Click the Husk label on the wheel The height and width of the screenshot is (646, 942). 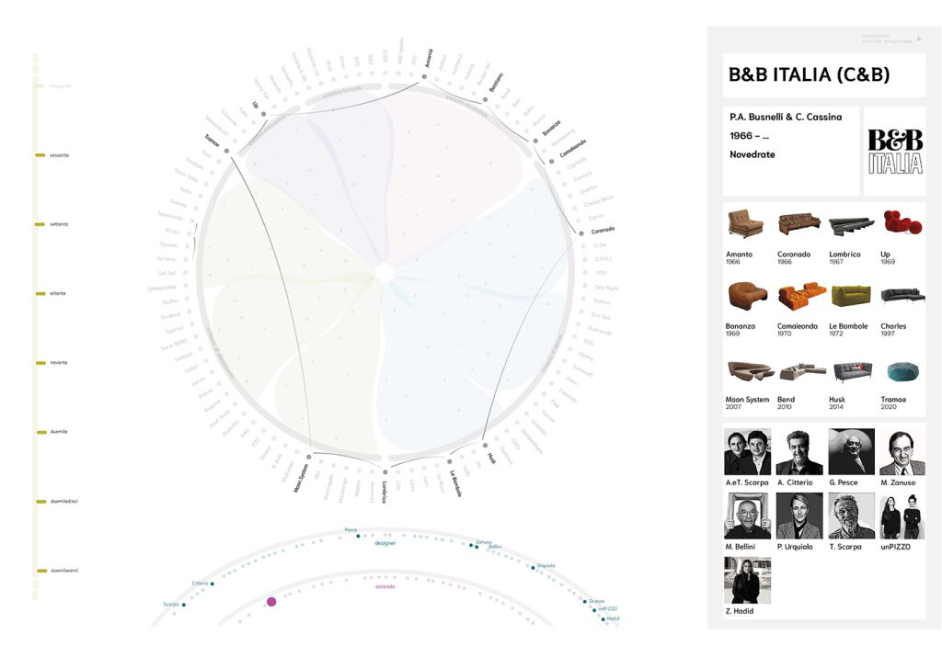pos(492,457)
